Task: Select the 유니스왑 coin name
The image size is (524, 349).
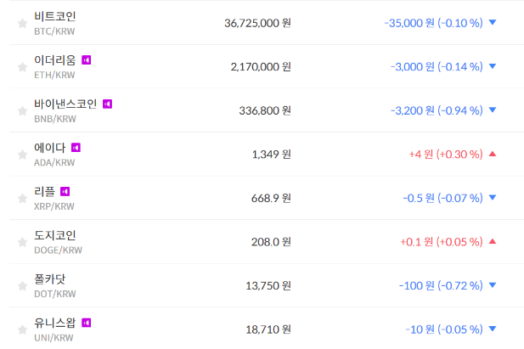Action: click(55, 323)
